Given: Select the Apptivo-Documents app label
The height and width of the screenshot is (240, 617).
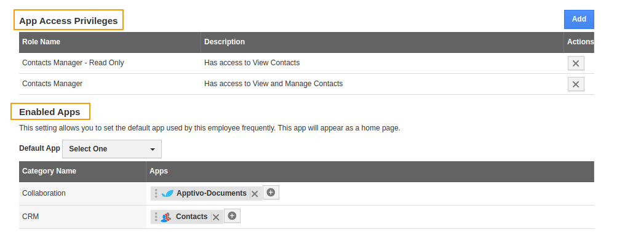Looking at the screenshot, I should click(212, 193).
